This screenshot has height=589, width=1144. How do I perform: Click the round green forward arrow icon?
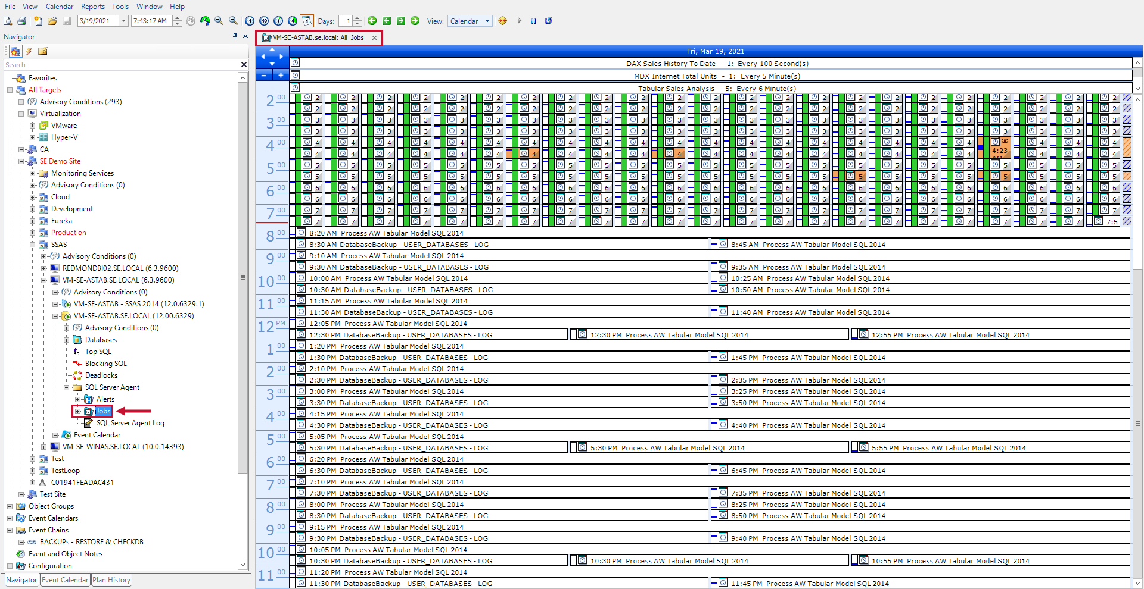pos(415,21)
